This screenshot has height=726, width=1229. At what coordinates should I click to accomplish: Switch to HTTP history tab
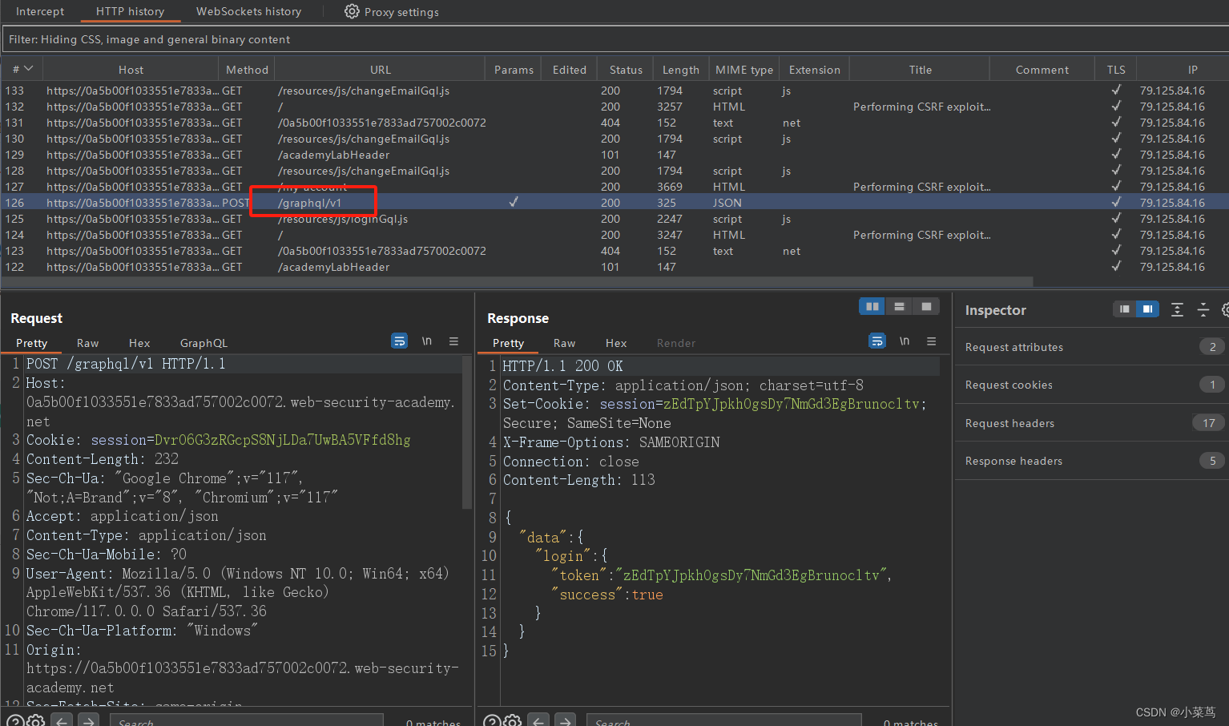coord(130,11)
